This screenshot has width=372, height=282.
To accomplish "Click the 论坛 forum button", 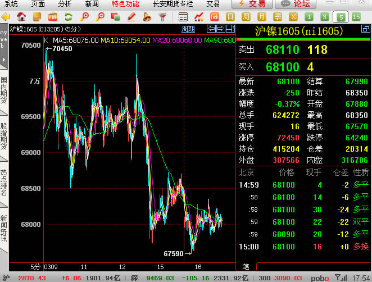I will [296, 4].
